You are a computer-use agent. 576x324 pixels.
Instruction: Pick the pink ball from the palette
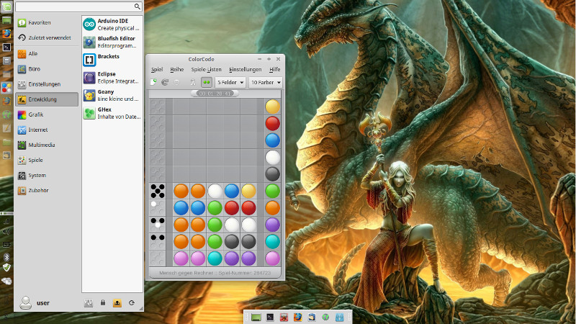tap(273, 258)
